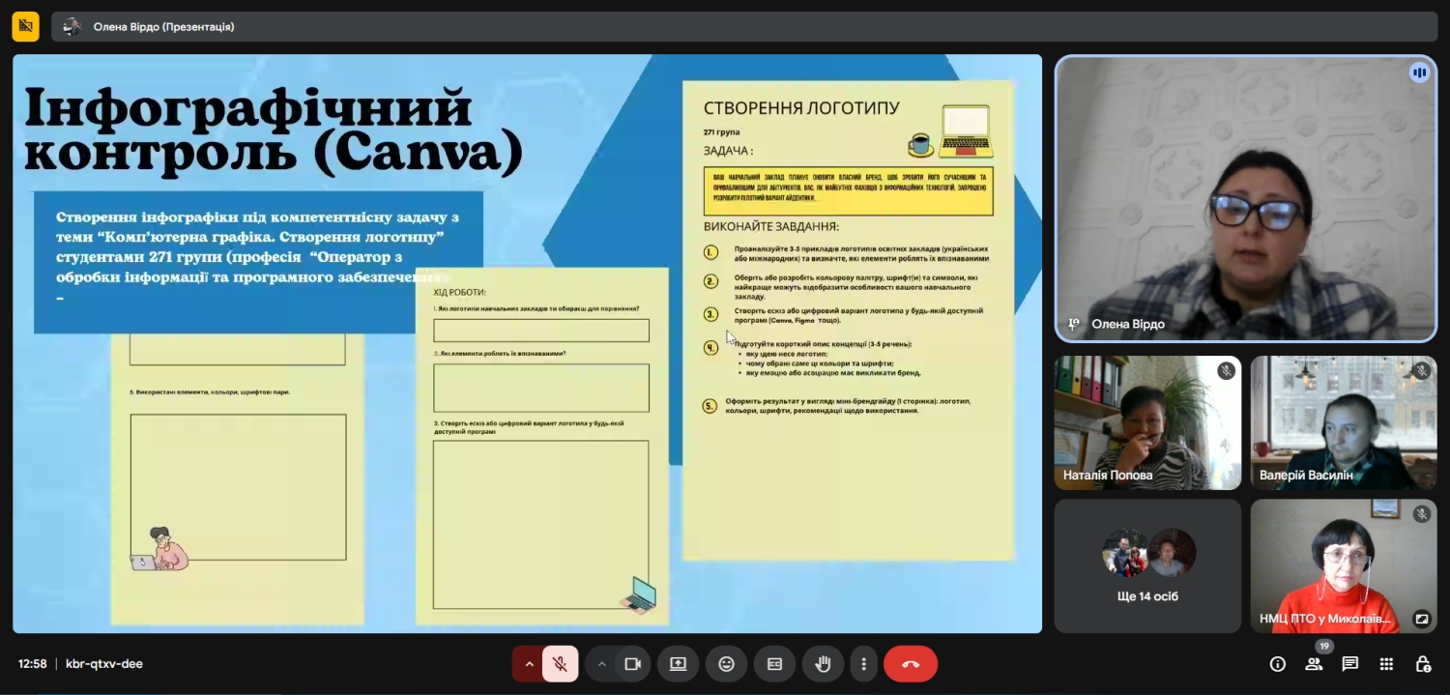Open more options three-dot menu
1450x695 pixels.
863,664
